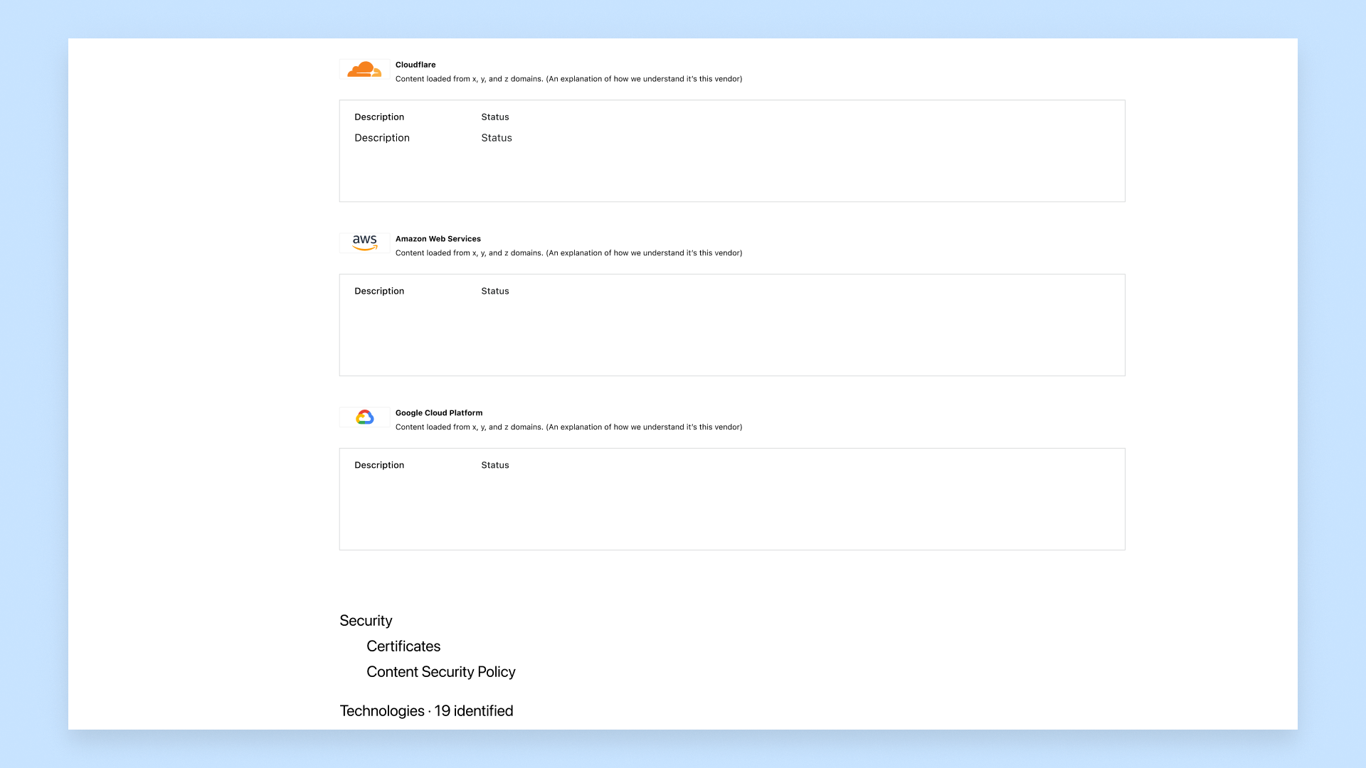Click the AWS logo icon

pos(364,243)
